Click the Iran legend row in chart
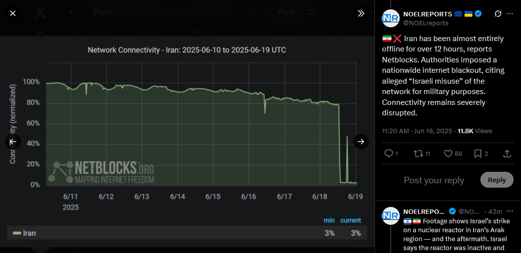 [187, 233]
